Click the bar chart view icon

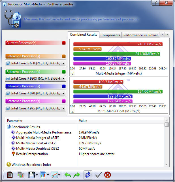tap(43, 175)
